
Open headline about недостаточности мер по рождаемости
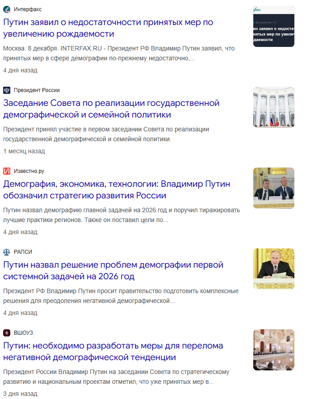pos(108,28)
